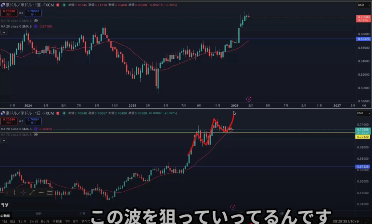The height and width of the screenshot is (224, 372).
Task: Select the 1日 date range tab
Action: click(x=4, y=221)
